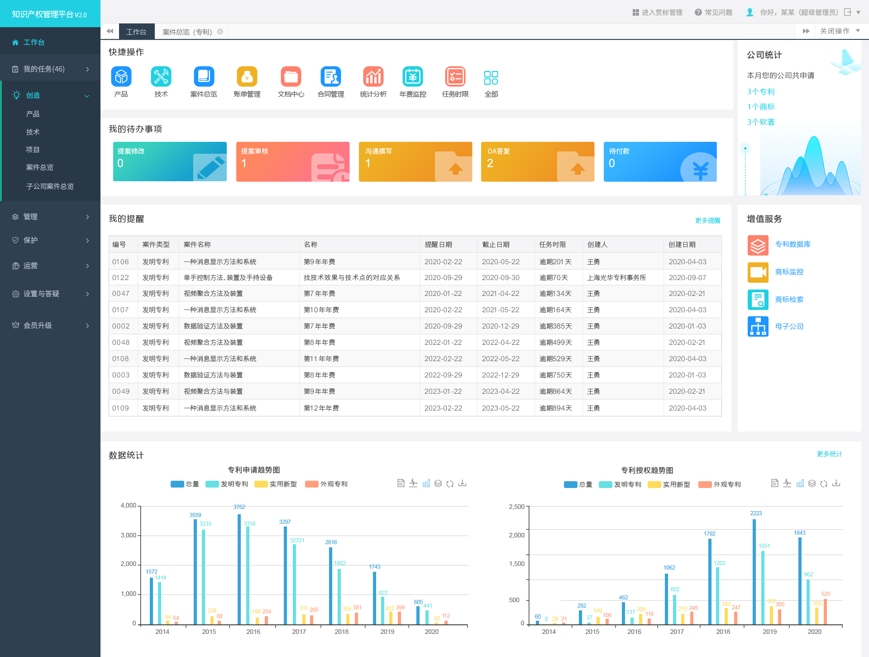
Task: Click the 任务时限 checklist icon
Action: 455,77
